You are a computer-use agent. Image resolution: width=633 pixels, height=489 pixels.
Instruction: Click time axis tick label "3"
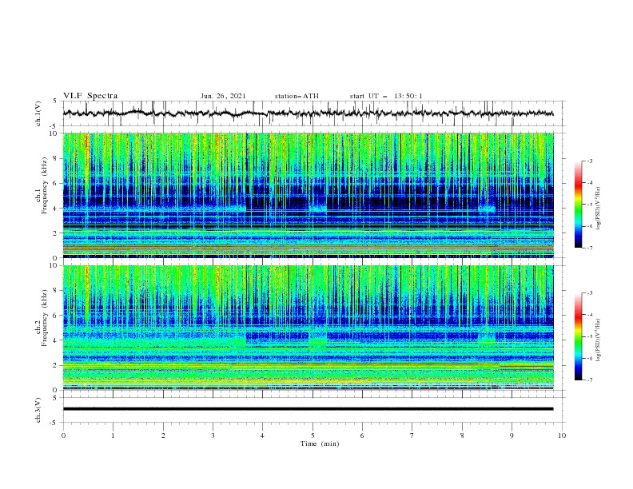[x=213, y=435]
